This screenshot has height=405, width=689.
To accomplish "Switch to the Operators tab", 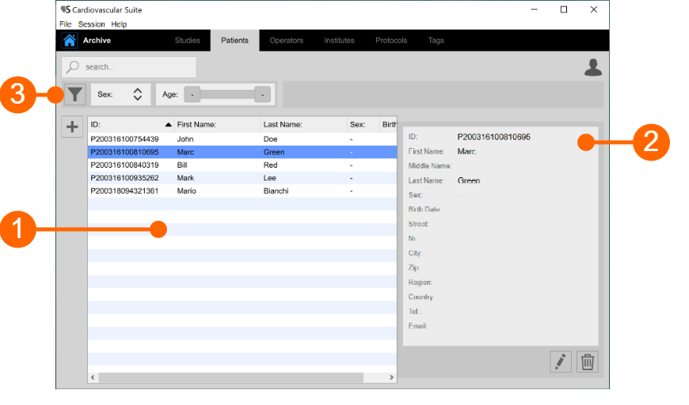I will (286, 40).
